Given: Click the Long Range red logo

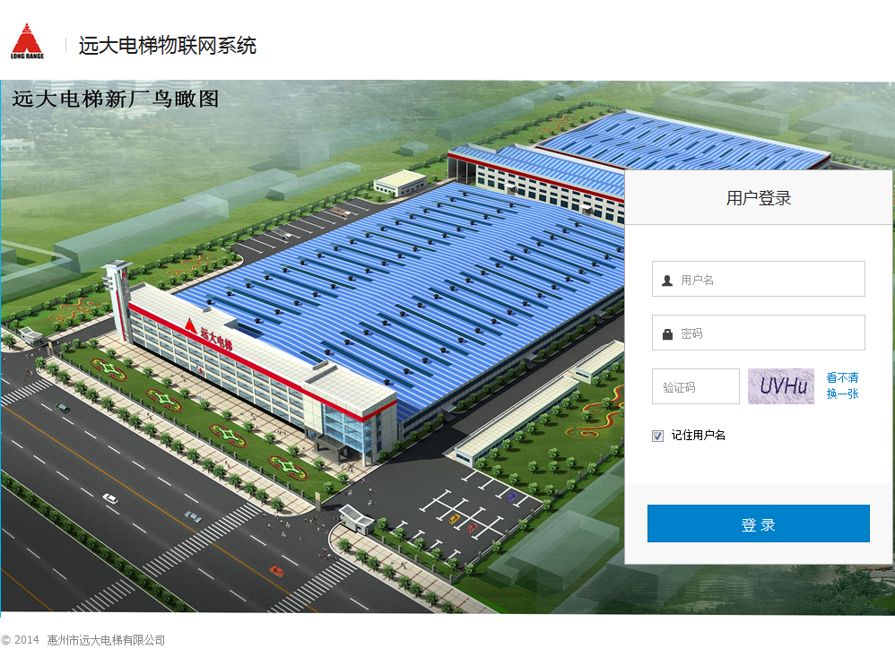Looking at the screenshot, I should pos(27,41).
